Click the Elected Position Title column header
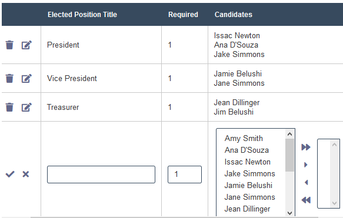343x218 pixels. pos(82,15)
